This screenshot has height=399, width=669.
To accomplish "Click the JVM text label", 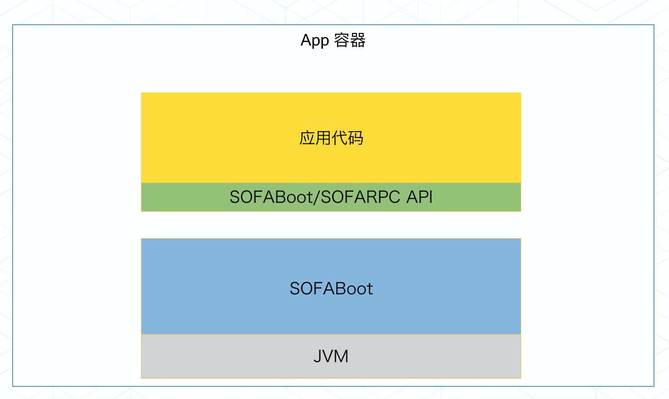I will click(x=331, y=357).
